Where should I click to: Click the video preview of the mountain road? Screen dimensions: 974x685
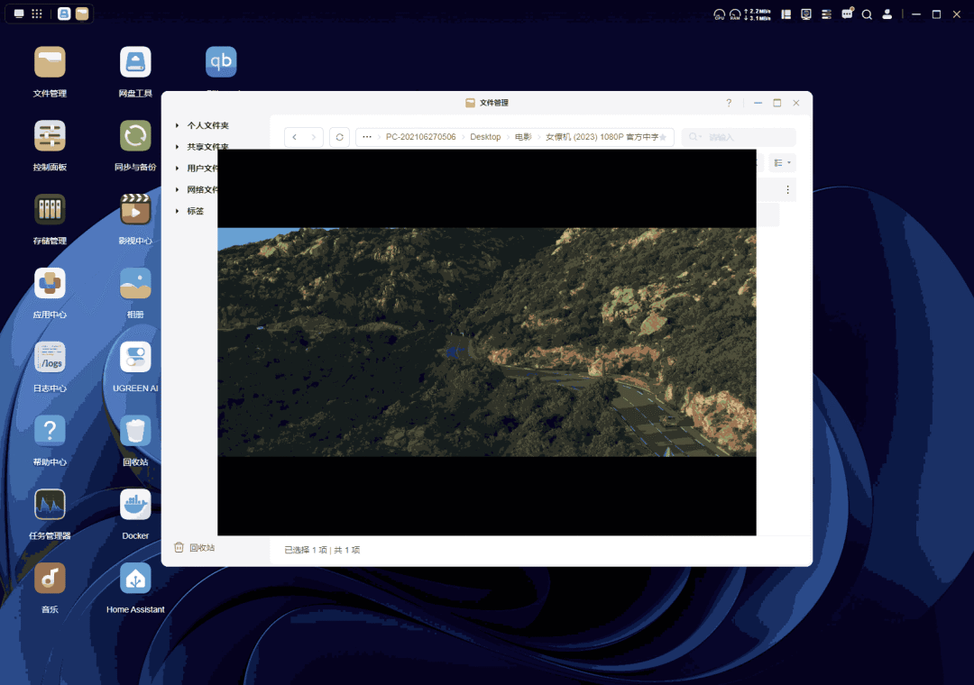tap(486, 342)
